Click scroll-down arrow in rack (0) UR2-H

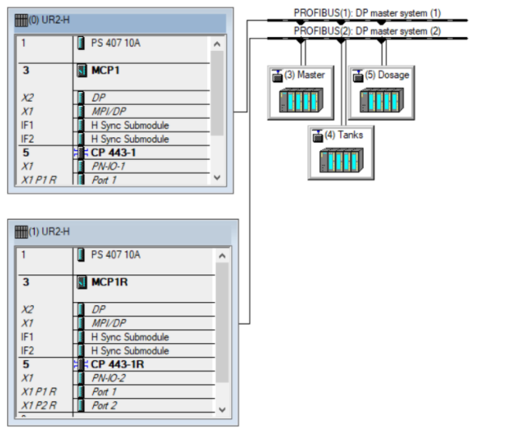tap(216, 176)
